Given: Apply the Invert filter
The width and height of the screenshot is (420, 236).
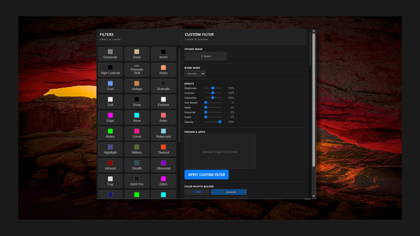Looking at the screenshot, I should pyautogui.click(x=163, y=54).
